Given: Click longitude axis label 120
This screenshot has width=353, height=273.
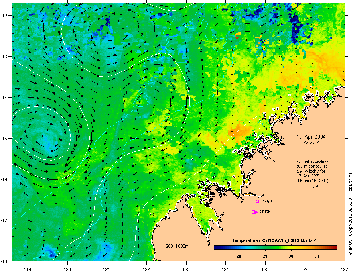Looking at the screenshot, I should coord(67,269).
